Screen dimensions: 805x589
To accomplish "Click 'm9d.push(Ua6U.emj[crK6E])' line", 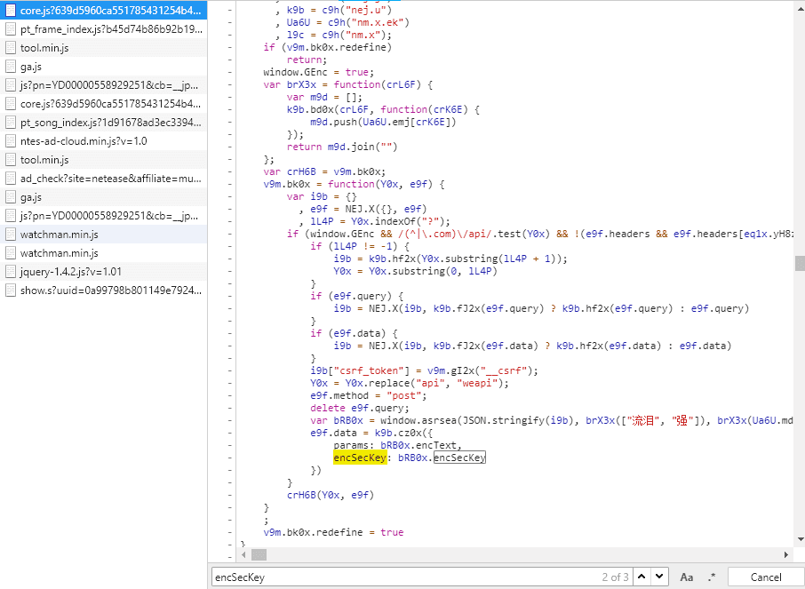I will (x=383, y=122).
